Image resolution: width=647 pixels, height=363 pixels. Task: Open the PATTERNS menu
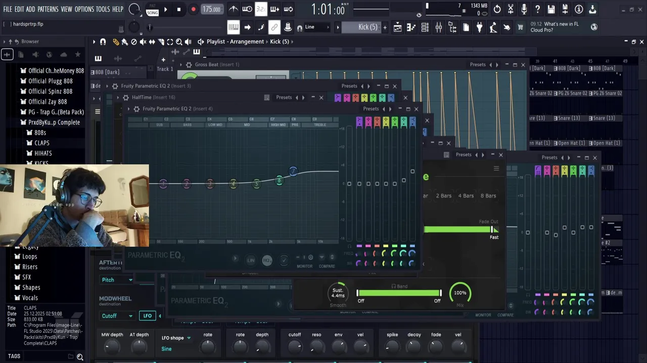click(x=48, y=9)
